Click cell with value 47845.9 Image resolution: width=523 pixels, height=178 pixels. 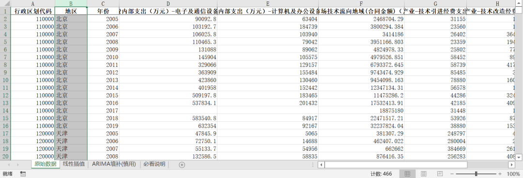point(168,133)
